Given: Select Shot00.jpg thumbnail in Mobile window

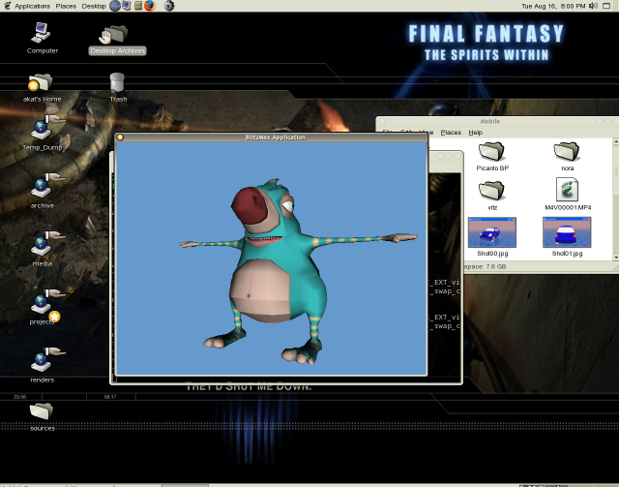Looking at the screenshot, I should tap(492, 232).
